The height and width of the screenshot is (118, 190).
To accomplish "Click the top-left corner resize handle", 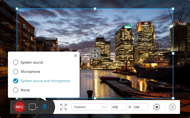I will 17,9.
